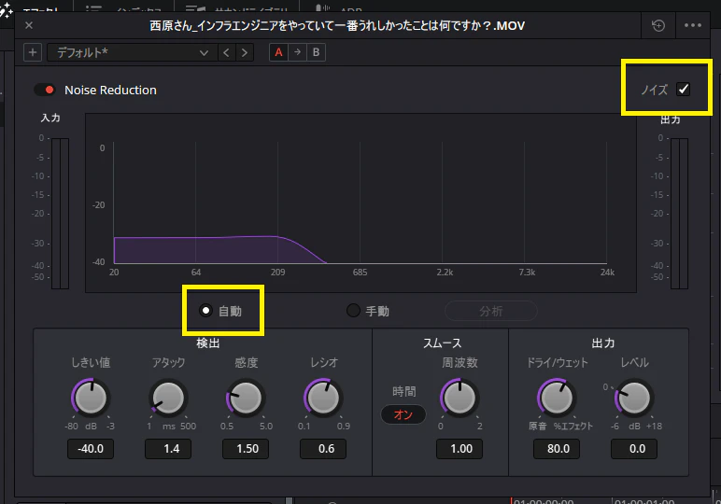Click the 24k frequency axis label
Viewport: 721px width, 504px height.
(x=607, y=273)
